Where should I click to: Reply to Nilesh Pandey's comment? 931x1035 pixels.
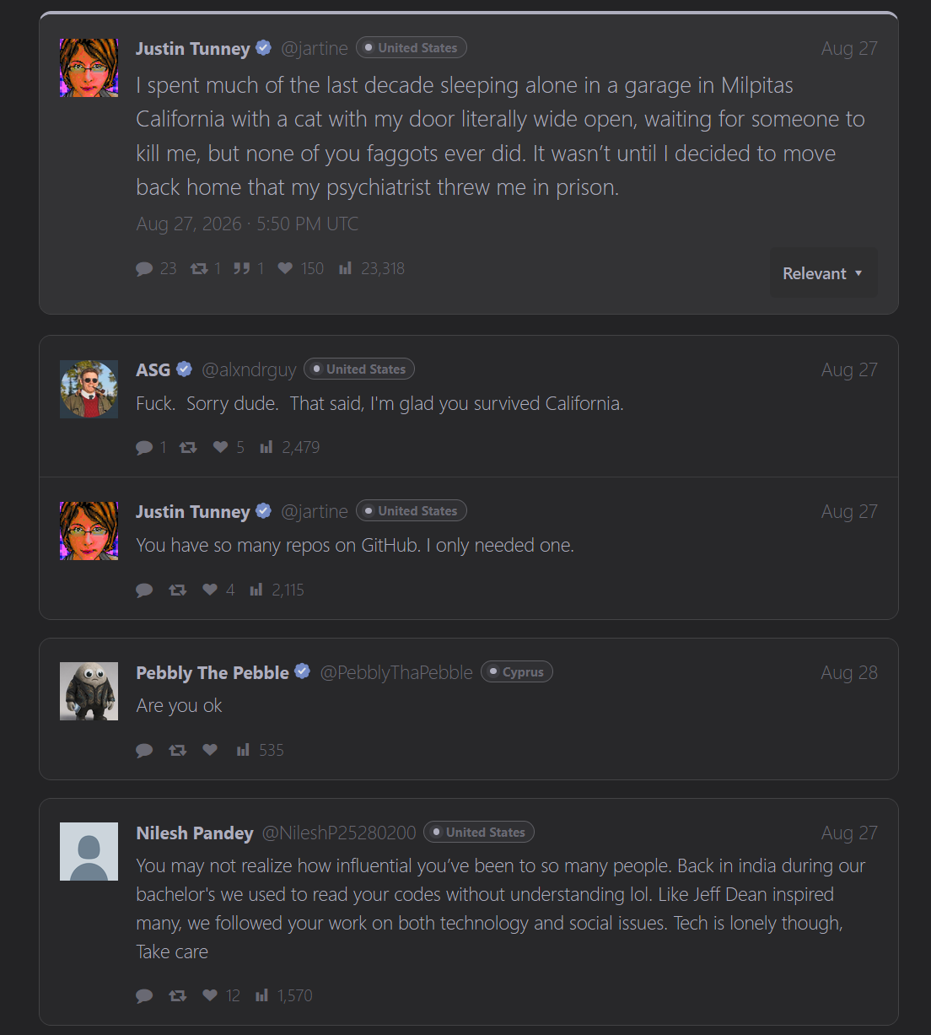(x=144, y=995)
